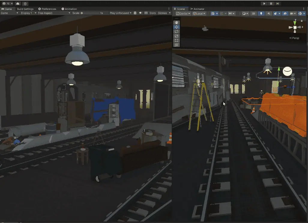
Task: Click the light gizmo sphere near the lamp
Action: (x=287, y=71)
